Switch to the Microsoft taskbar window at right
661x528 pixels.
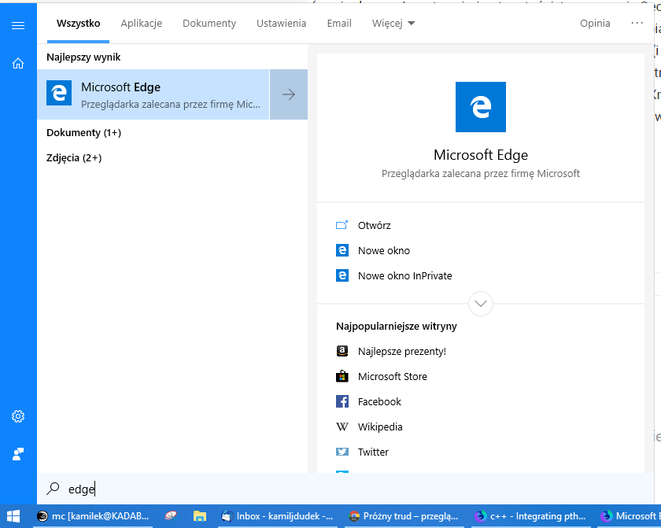pyautogui.click(x=630, y=516)
